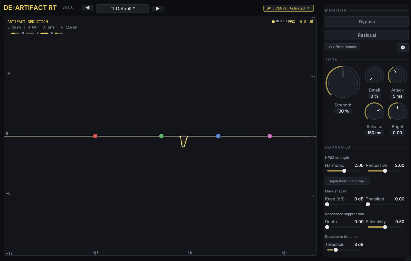Click the HPSS strength label
411x261 pixels.
click(x=337, y=158)
